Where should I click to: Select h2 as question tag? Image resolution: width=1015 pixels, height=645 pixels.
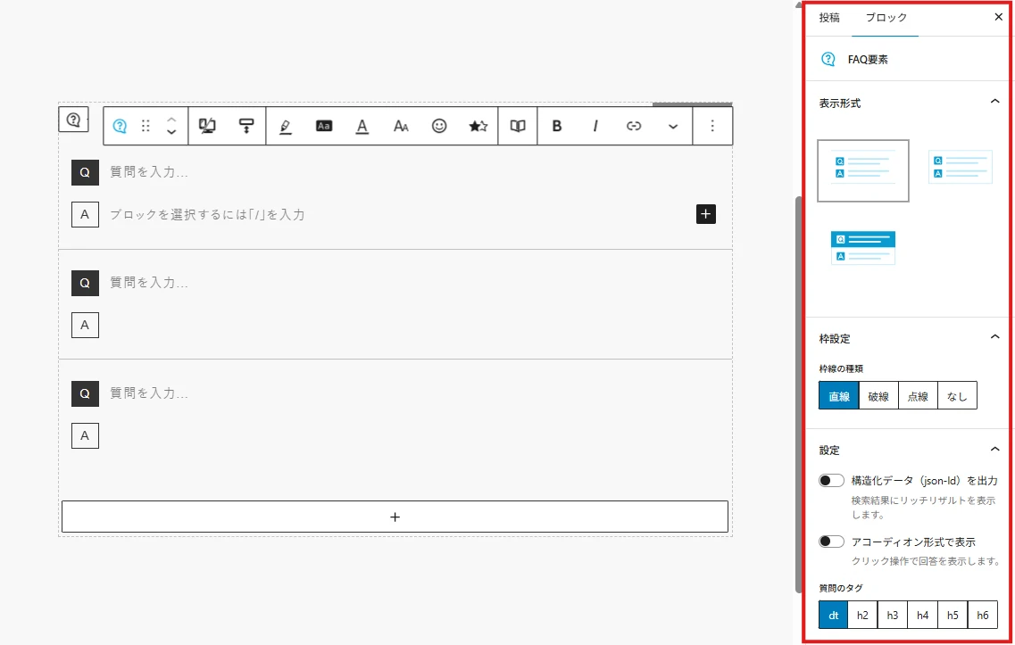tap(863, 616)
